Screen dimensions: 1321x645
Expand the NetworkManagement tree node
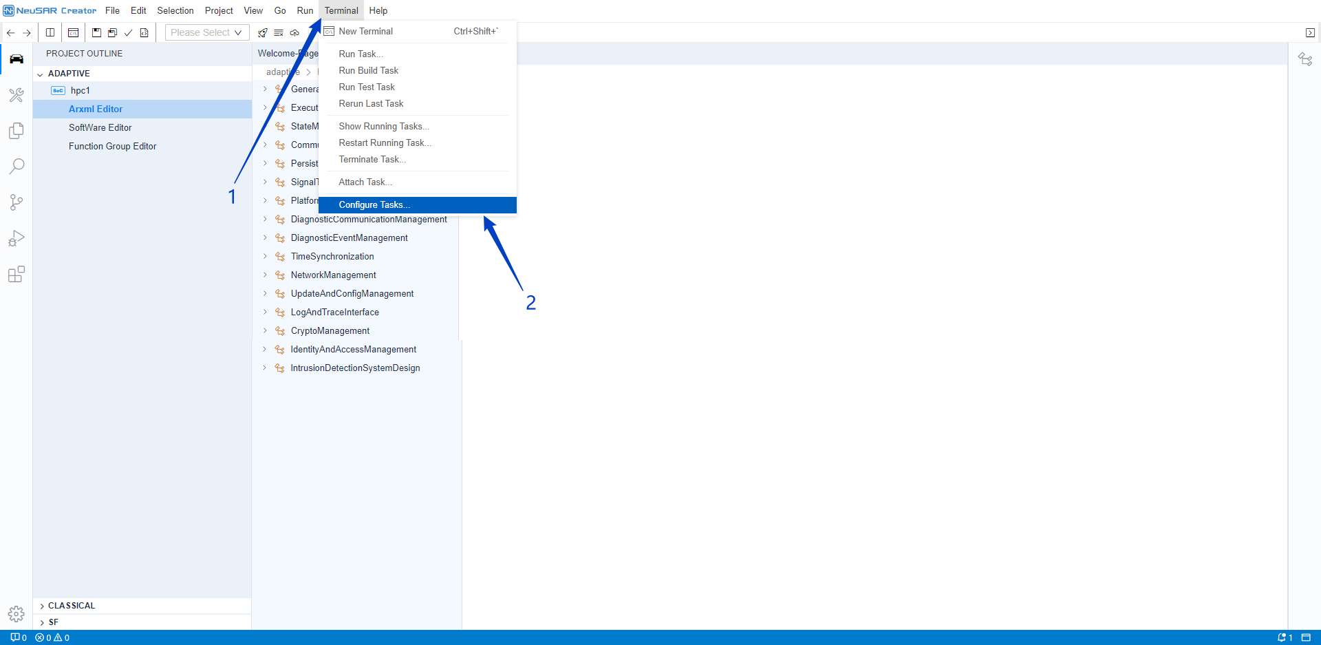pos(265,275)
